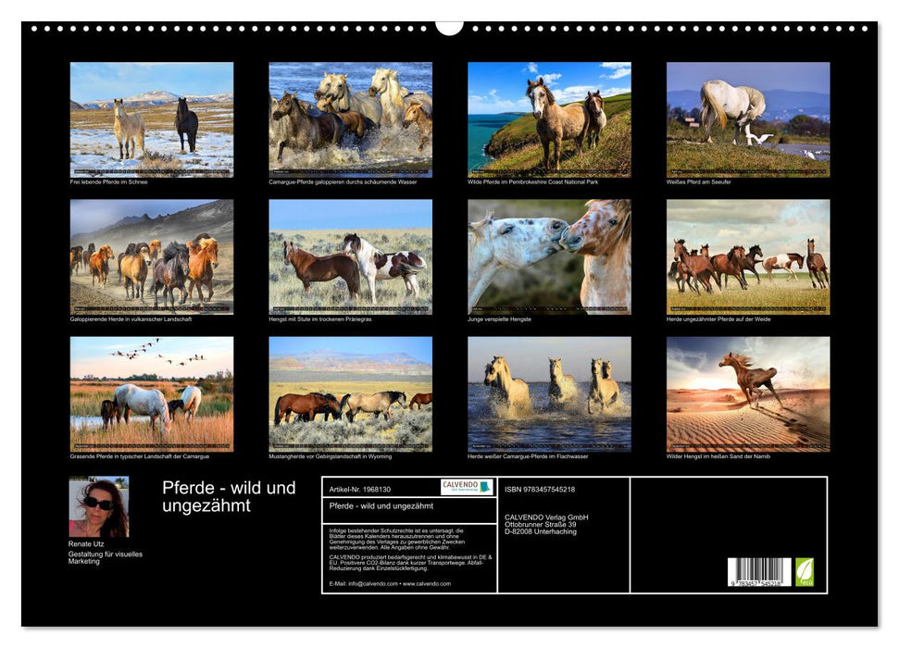
Task: Open the horses in snow thumbnail
Action: [152, 119]
